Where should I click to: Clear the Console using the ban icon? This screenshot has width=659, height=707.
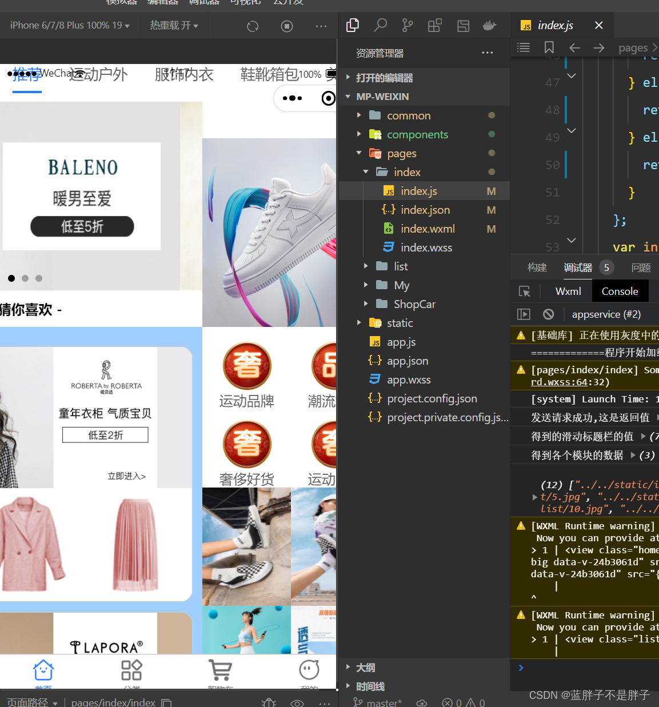pyautogui.click(x=548, y=314)
